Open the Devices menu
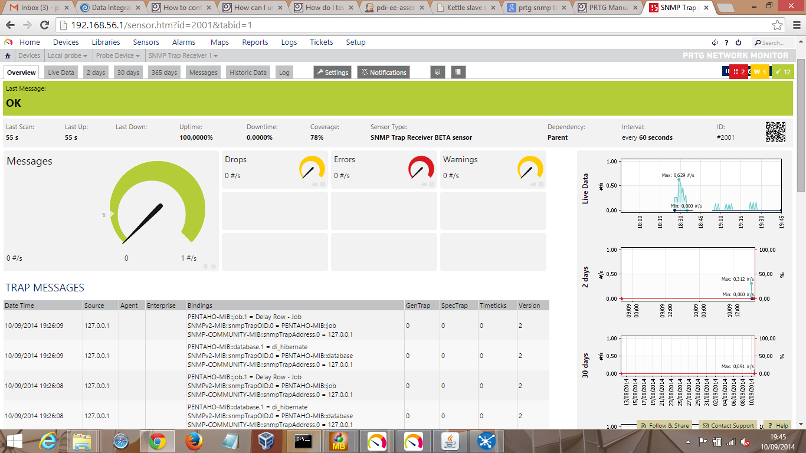Viewport: 806px width, 453px height. click(66, 42)
